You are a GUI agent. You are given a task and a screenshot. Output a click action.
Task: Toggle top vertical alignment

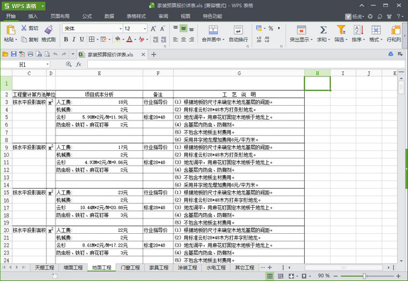pos(176,28)
